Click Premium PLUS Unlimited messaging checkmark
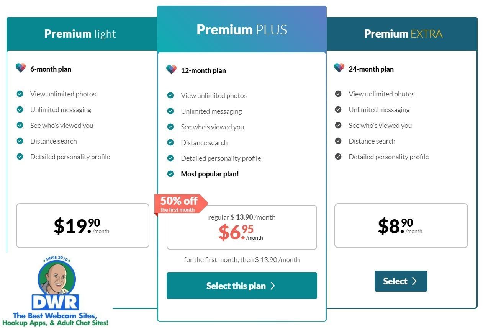This screenshot has width=483, height=328. pyautogui.click(x=170, y=111)
